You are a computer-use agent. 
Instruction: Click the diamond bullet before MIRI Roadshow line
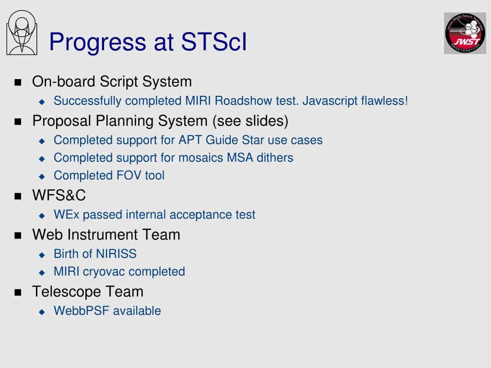pyautogui.click(x=42, y=102)
